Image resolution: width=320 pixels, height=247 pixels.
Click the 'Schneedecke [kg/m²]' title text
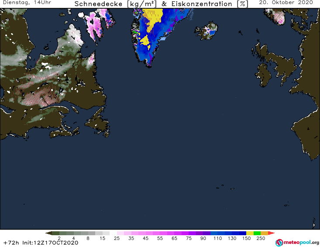(x=115, y=4)
